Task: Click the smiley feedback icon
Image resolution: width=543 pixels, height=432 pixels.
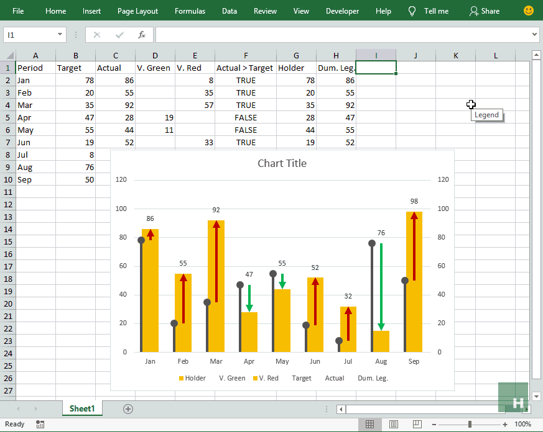Action: pos(529,11)
